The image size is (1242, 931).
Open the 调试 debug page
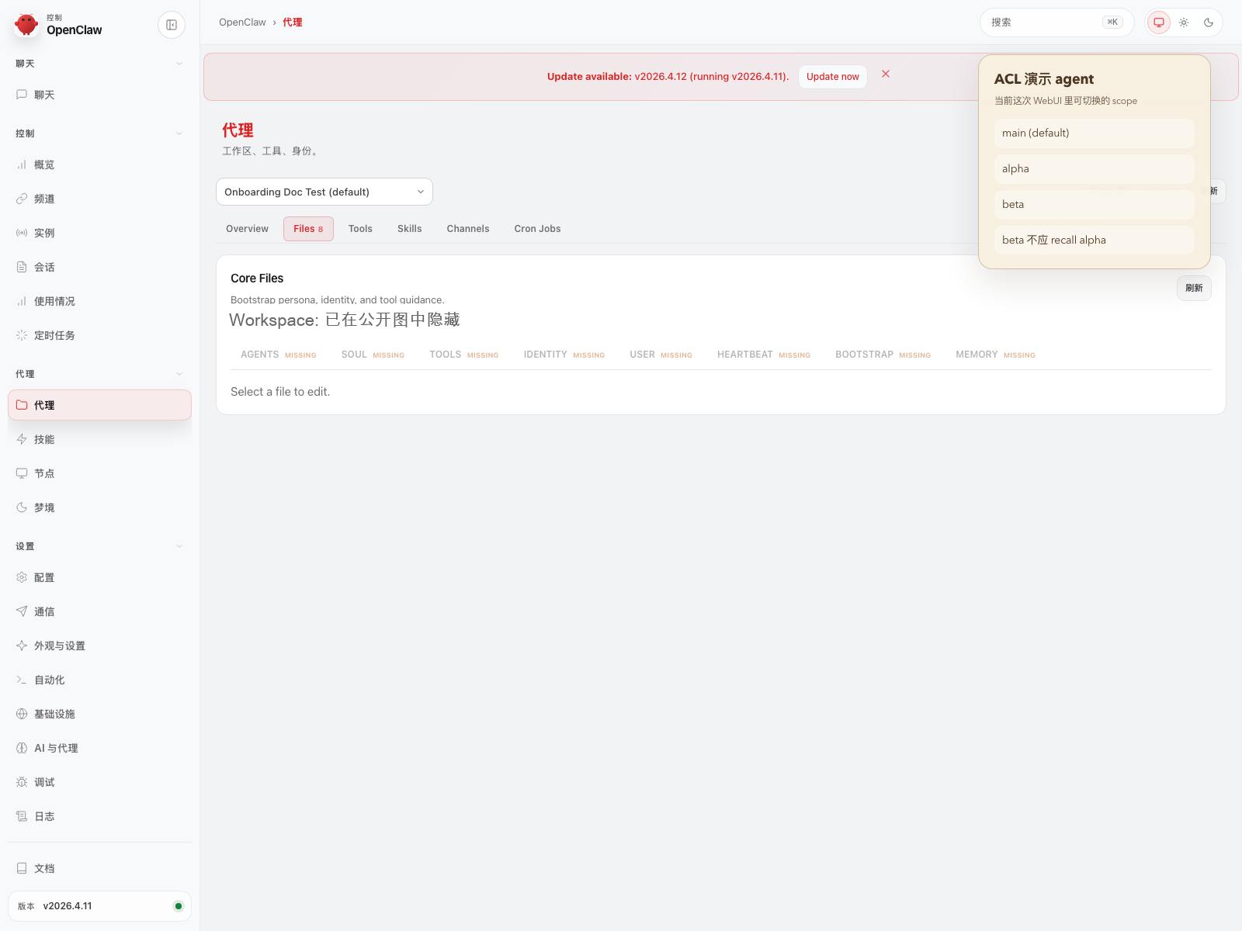point(99,782)
